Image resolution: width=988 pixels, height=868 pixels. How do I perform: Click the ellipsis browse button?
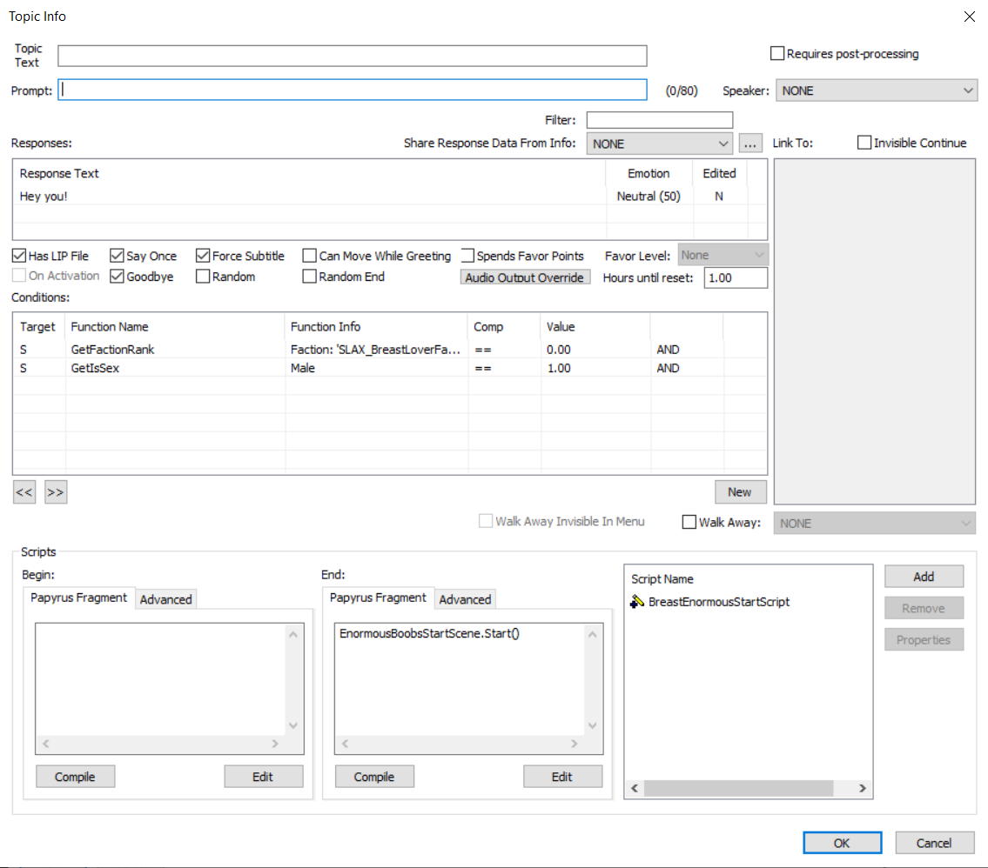[749, 144]
